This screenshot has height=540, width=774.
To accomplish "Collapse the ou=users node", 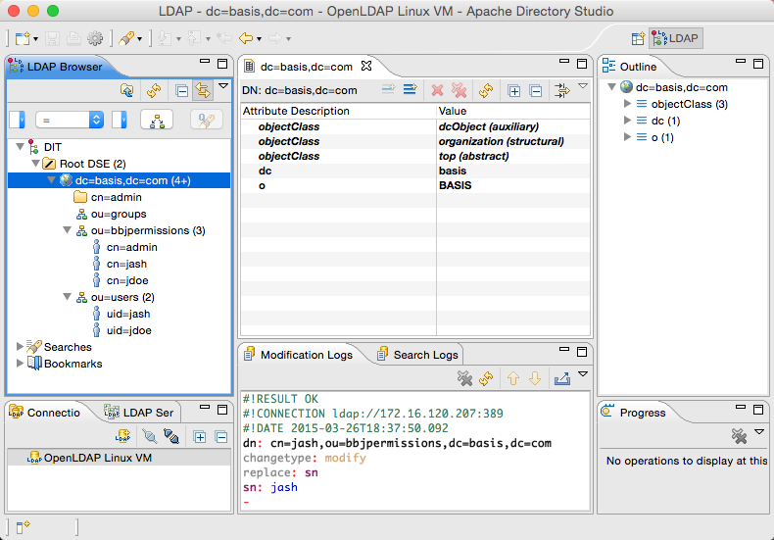I will pyautogui.click(x=68, y=297).
